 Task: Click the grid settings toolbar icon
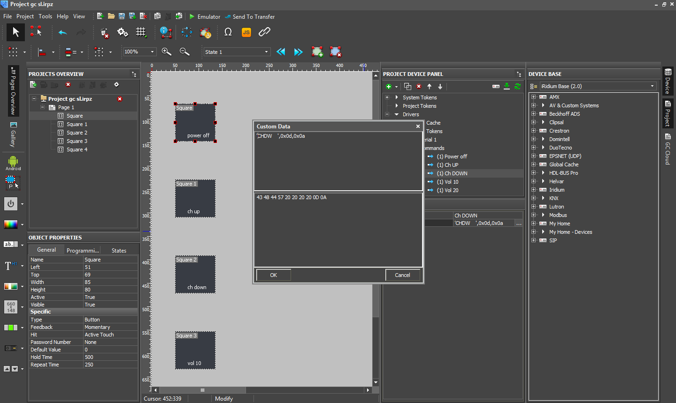[x=141, y=32]
